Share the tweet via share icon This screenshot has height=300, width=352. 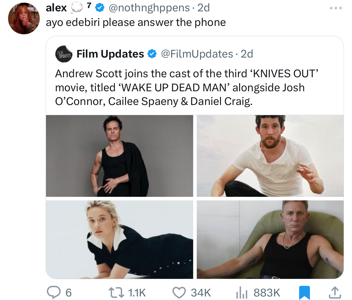(x=335, y=292)
